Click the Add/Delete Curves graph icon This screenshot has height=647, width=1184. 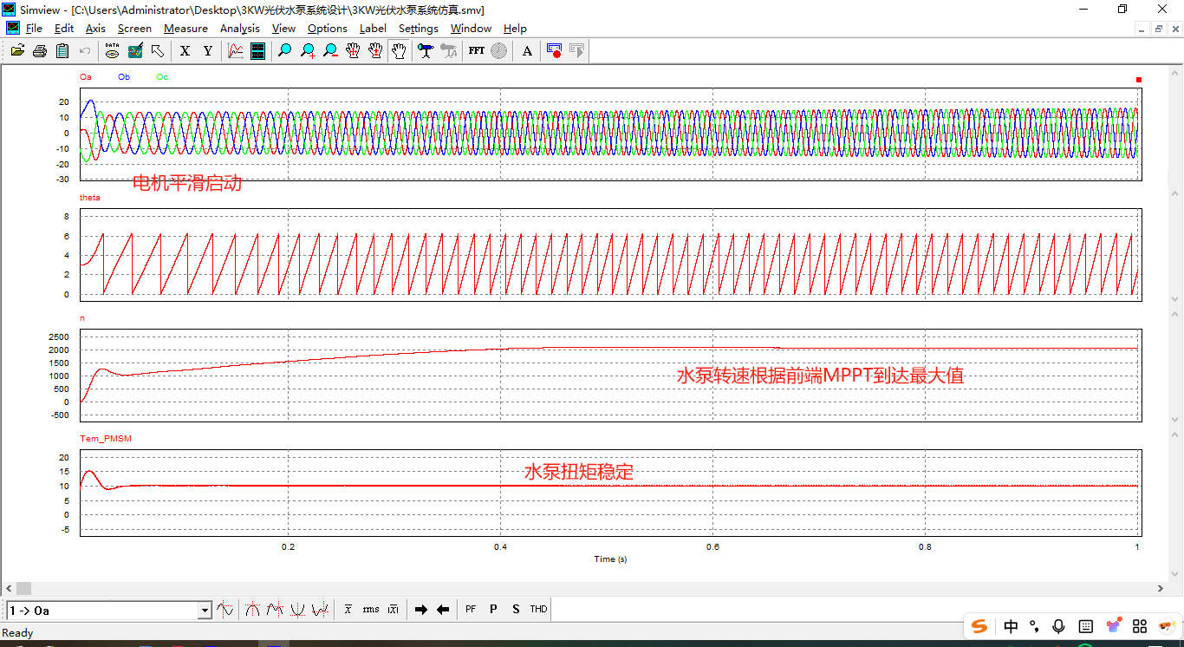(x=236, y=51)
